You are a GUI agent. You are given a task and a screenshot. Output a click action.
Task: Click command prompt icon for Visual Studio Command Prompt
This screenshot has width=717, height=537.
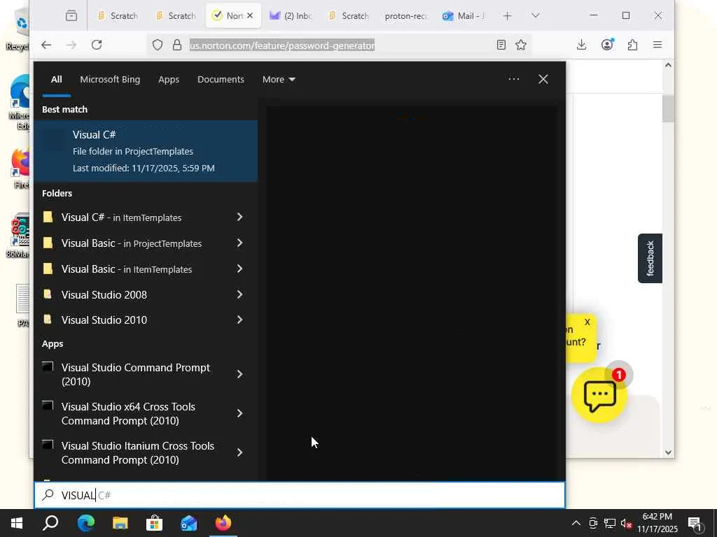pos(48,366)
